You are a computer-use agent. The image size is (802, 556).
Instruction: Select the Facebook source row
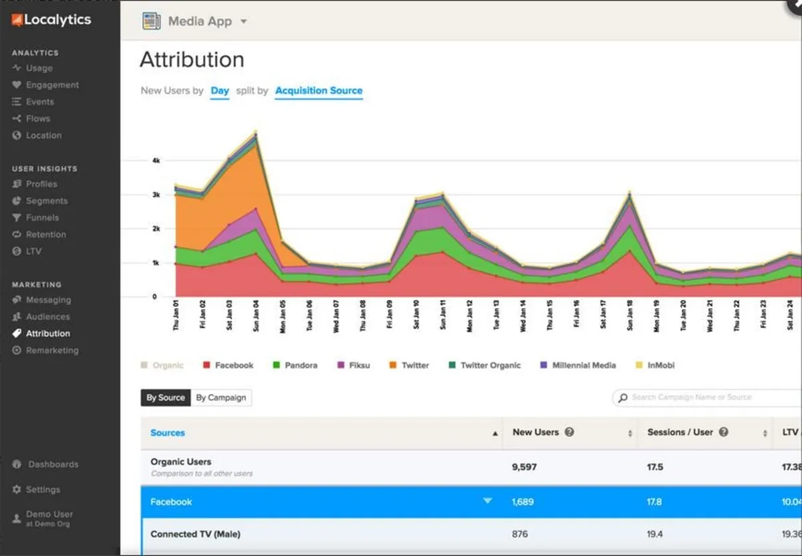[x=471, y=501]
